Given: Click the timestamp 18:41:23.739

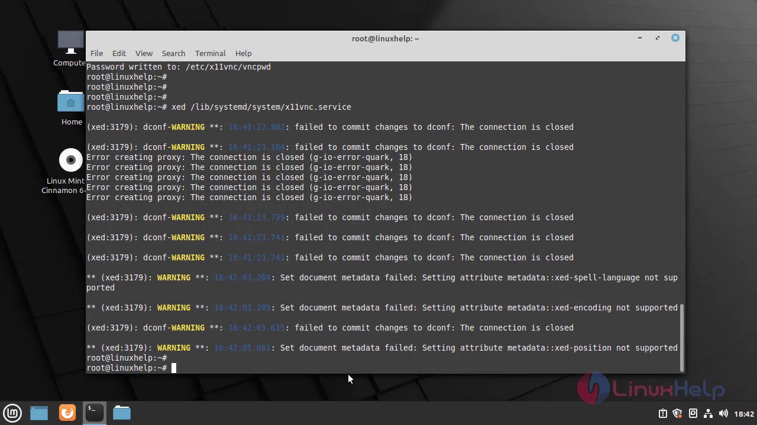Looking at the screenshot, I should [256, 217].
